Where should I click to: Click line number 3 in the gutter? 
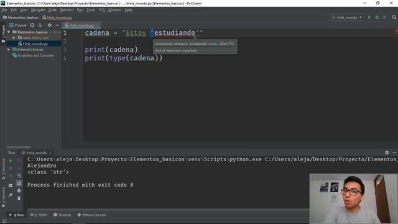(65, 50)
